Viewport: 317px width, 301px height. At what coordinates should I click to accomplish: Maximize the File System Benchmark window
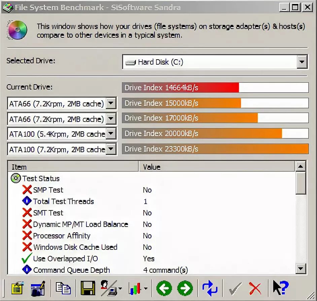coord(295,7)
